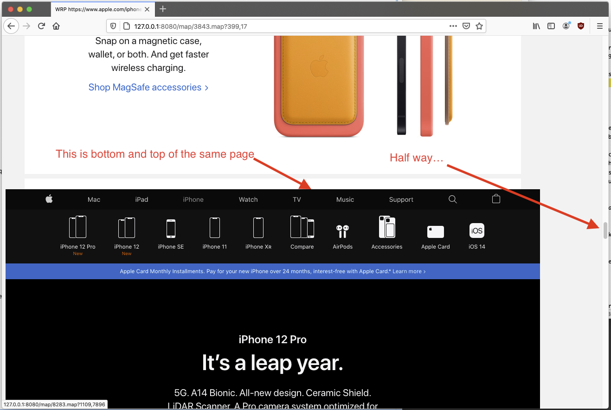Viewport: 611px width, 410px height.
Task: Click Learn more in the Apple Card banner
Action: [409, 271]
